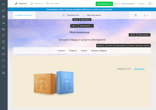
Task: Hide the 'Моя компания' title block
Action: tap(74, 26)
